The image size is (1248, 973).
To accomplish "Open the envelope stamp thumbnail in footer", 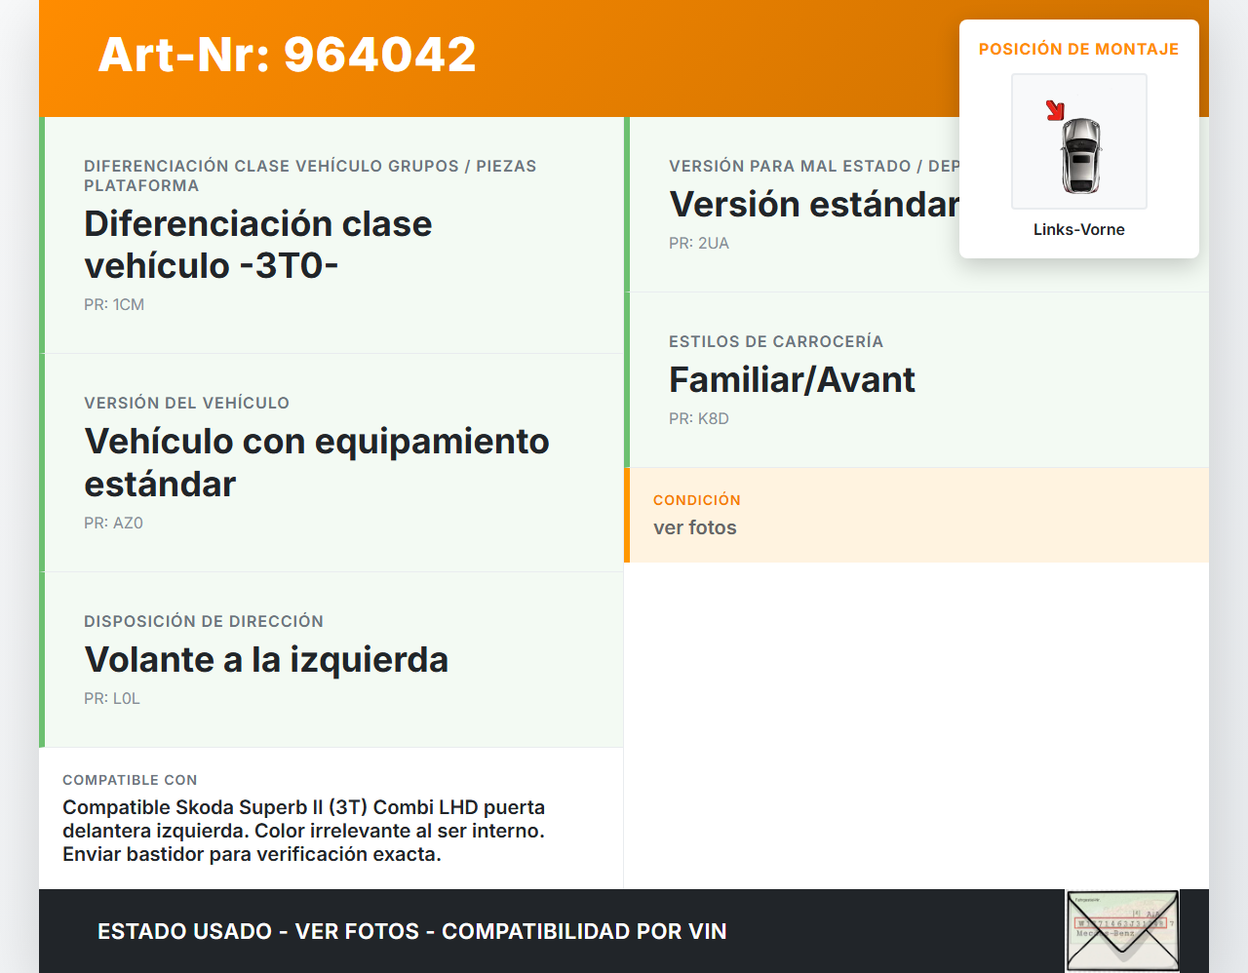I will click(x=1122, y=931).
